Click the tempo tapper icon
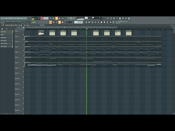The image size is (175, 131). pyautogui.click(x=107, y=22)
